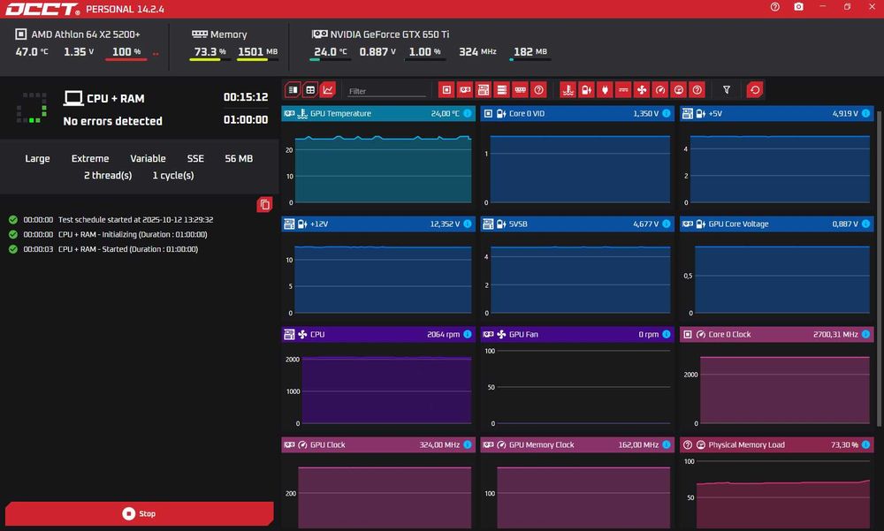Open info for the Core 0 VID graph
The image size is (884, 531).
667,113
